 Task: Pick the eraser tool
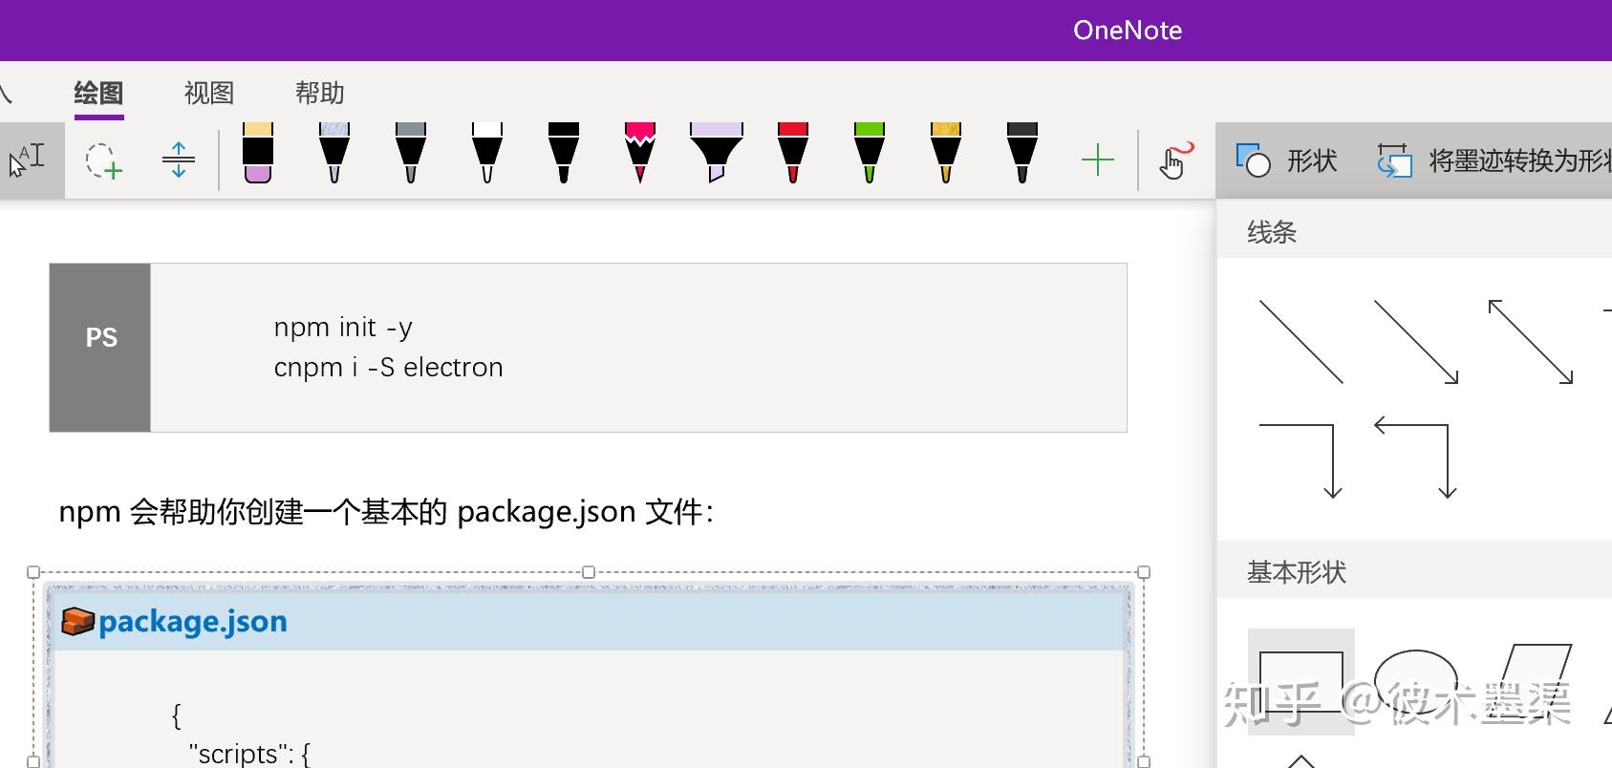[258, 153]
